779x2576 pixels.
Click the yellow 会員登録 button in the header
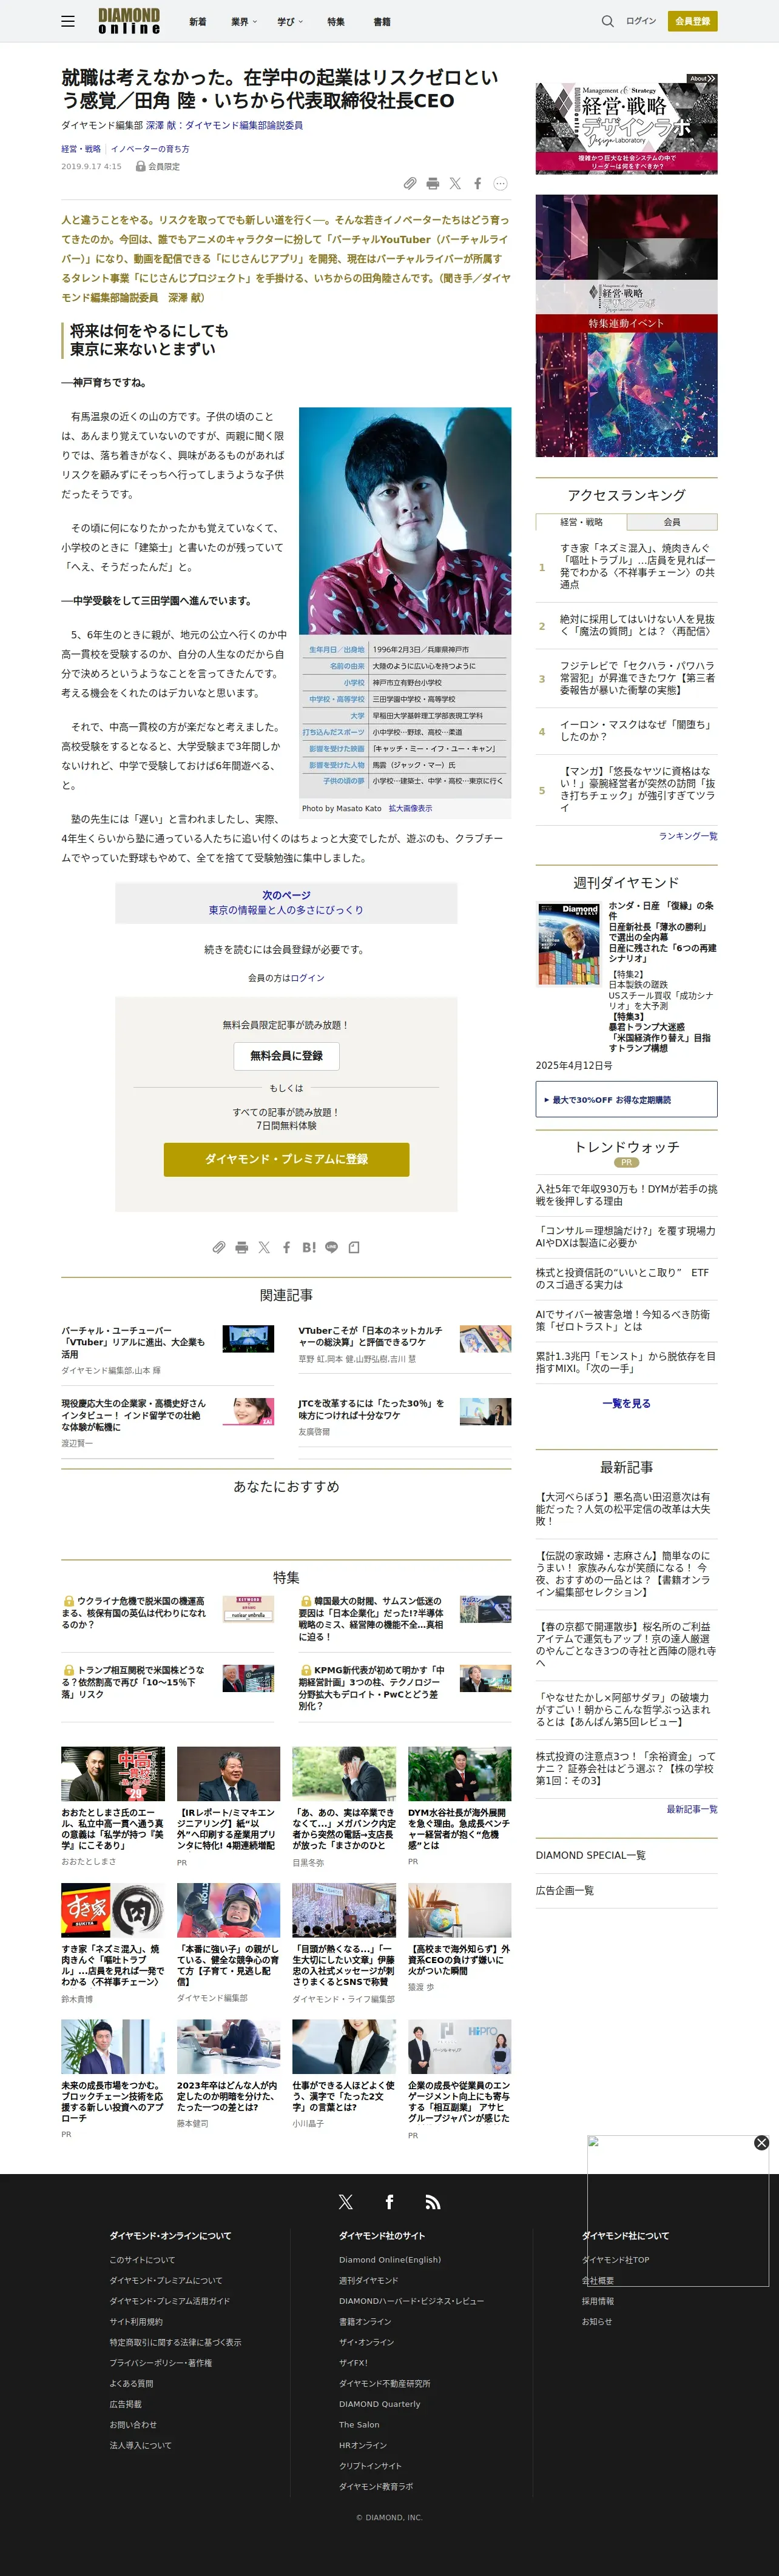692,21
